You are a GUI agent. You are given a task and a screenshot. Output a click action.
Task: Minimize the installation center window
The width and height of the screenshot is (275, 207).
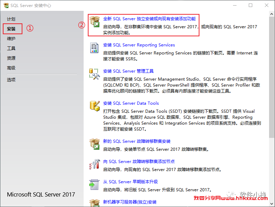(x=235, y=6)
